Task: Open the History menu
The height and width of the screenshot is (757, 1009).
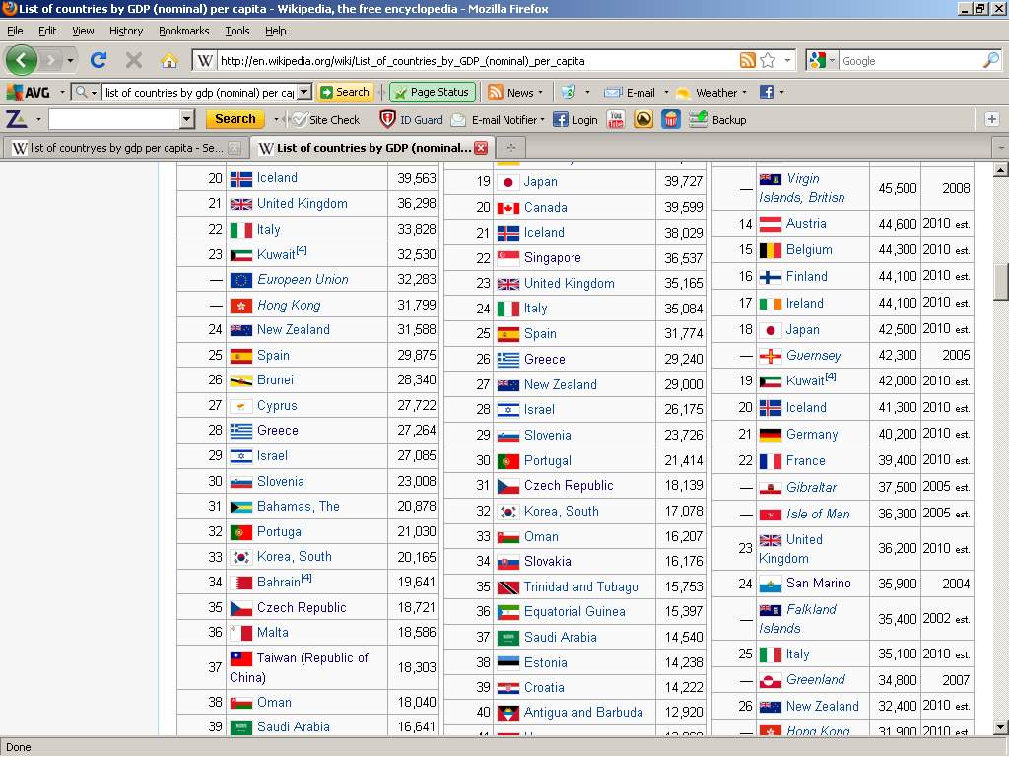Action: pos(125,31)
